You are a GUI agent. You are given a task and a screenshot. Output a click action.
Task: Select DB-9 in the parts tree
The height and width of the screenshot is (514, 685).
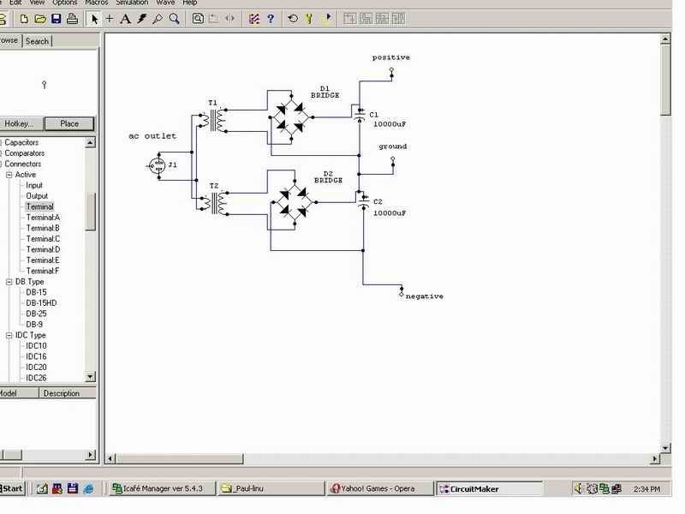(34, 325)
